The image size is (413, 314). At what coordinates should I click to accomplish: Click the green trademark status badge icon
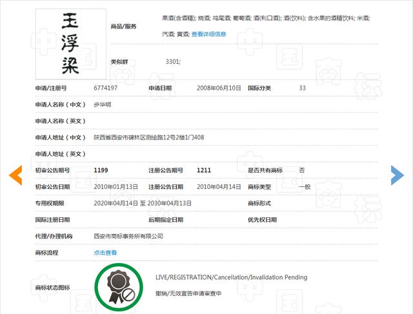[119, 287]
